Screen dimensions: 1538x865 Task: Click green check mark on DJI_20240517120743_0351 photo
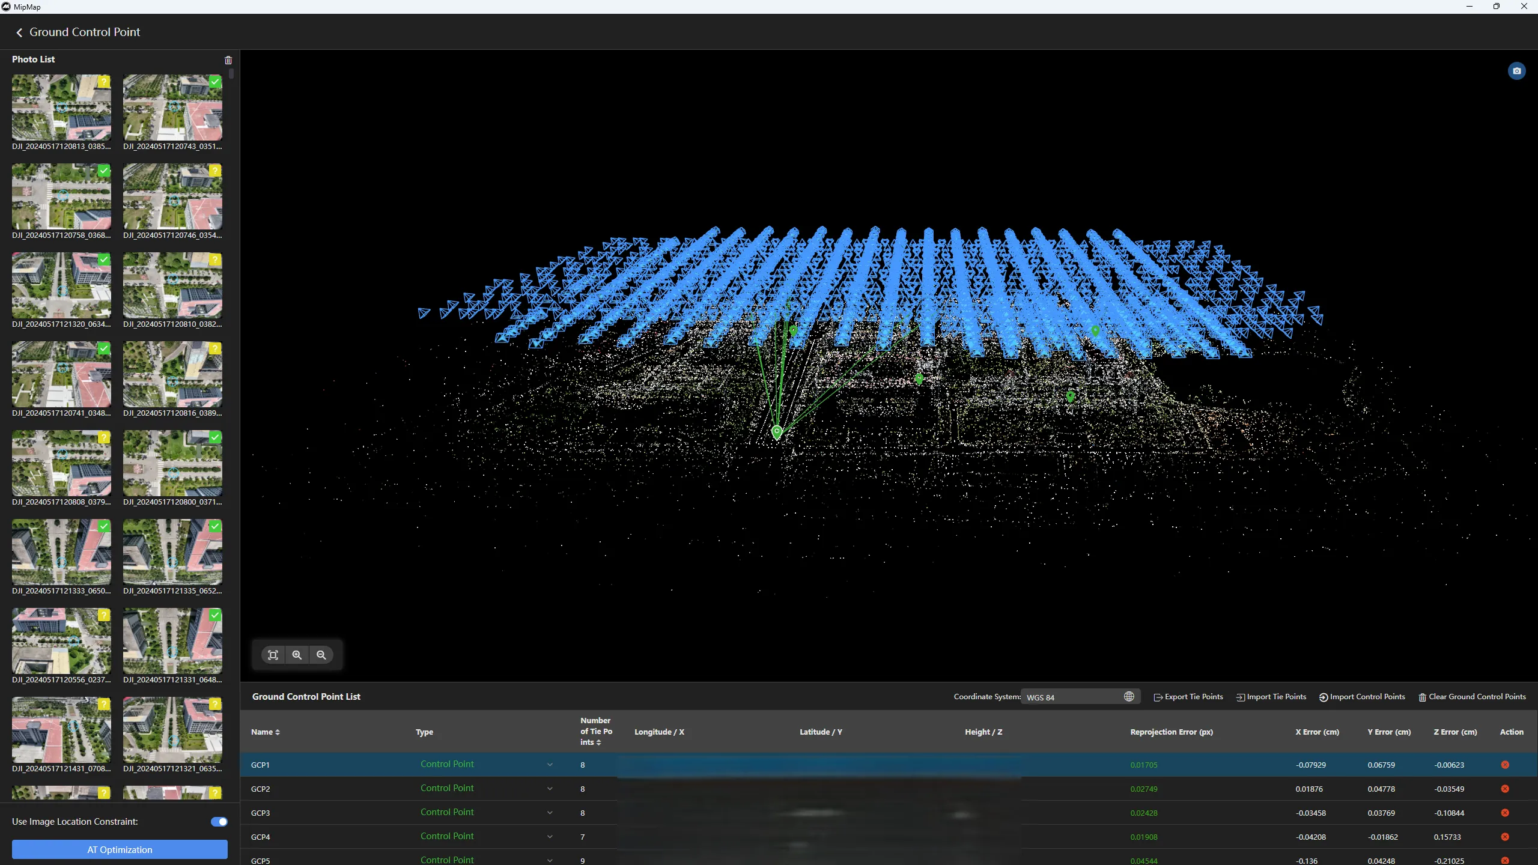(x=215, y=82)
